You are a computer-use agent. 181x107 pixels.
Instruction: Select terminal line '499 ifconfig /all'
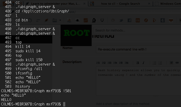coord(24,69)
